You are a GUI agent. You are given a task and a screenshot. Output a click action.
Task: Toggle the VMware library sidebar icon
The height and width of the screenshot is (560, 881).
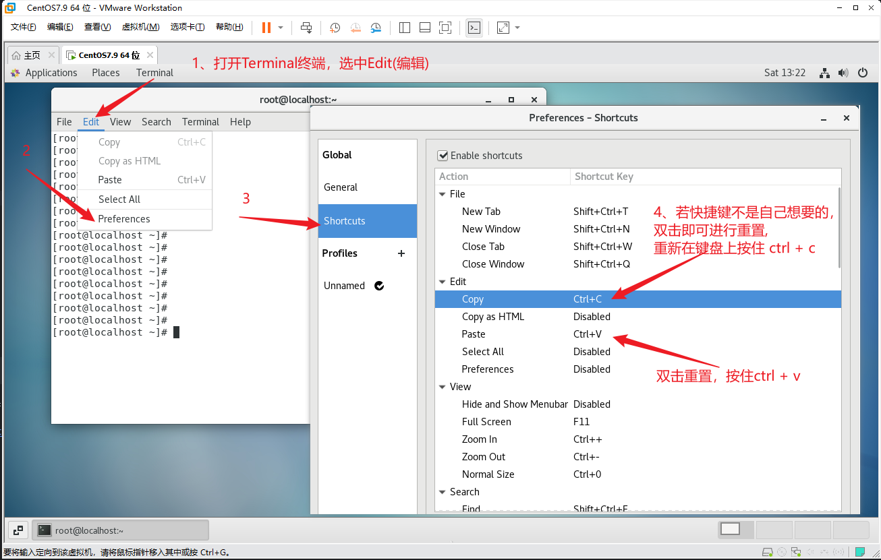405,28
